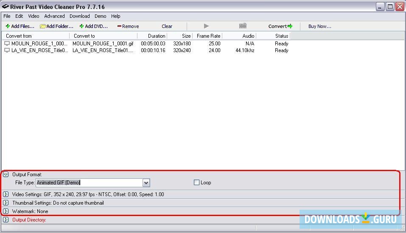406x233 pixels.
Task: Click the clapperboard video icon
Action: click(243, 25)
